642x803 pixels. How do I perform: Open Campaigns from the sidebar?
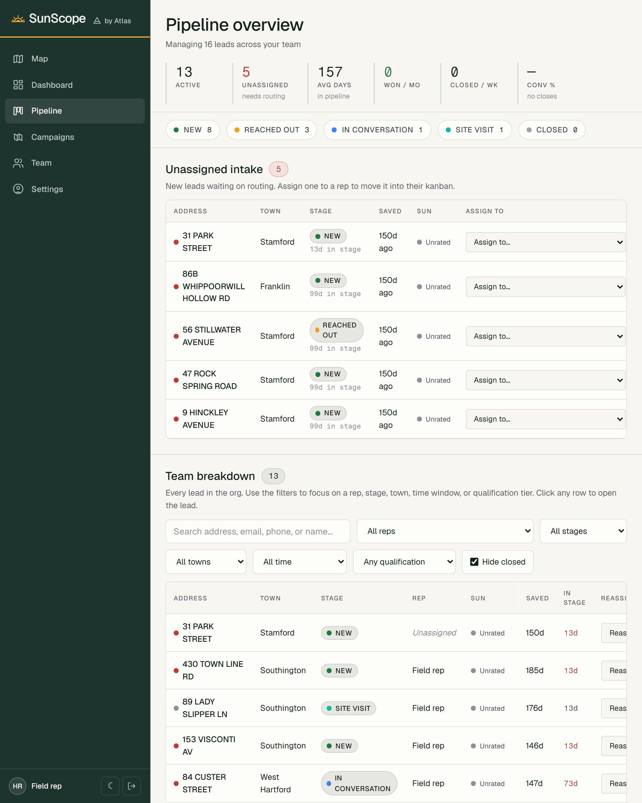pos(75,137)
